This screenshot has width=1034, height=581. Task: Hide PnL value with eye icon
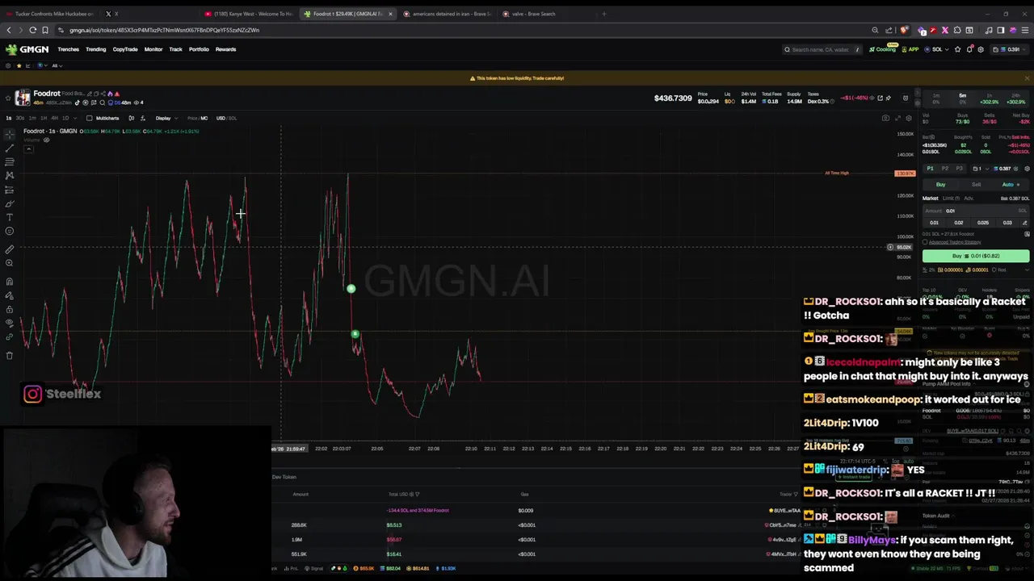[x=872, y=98]
